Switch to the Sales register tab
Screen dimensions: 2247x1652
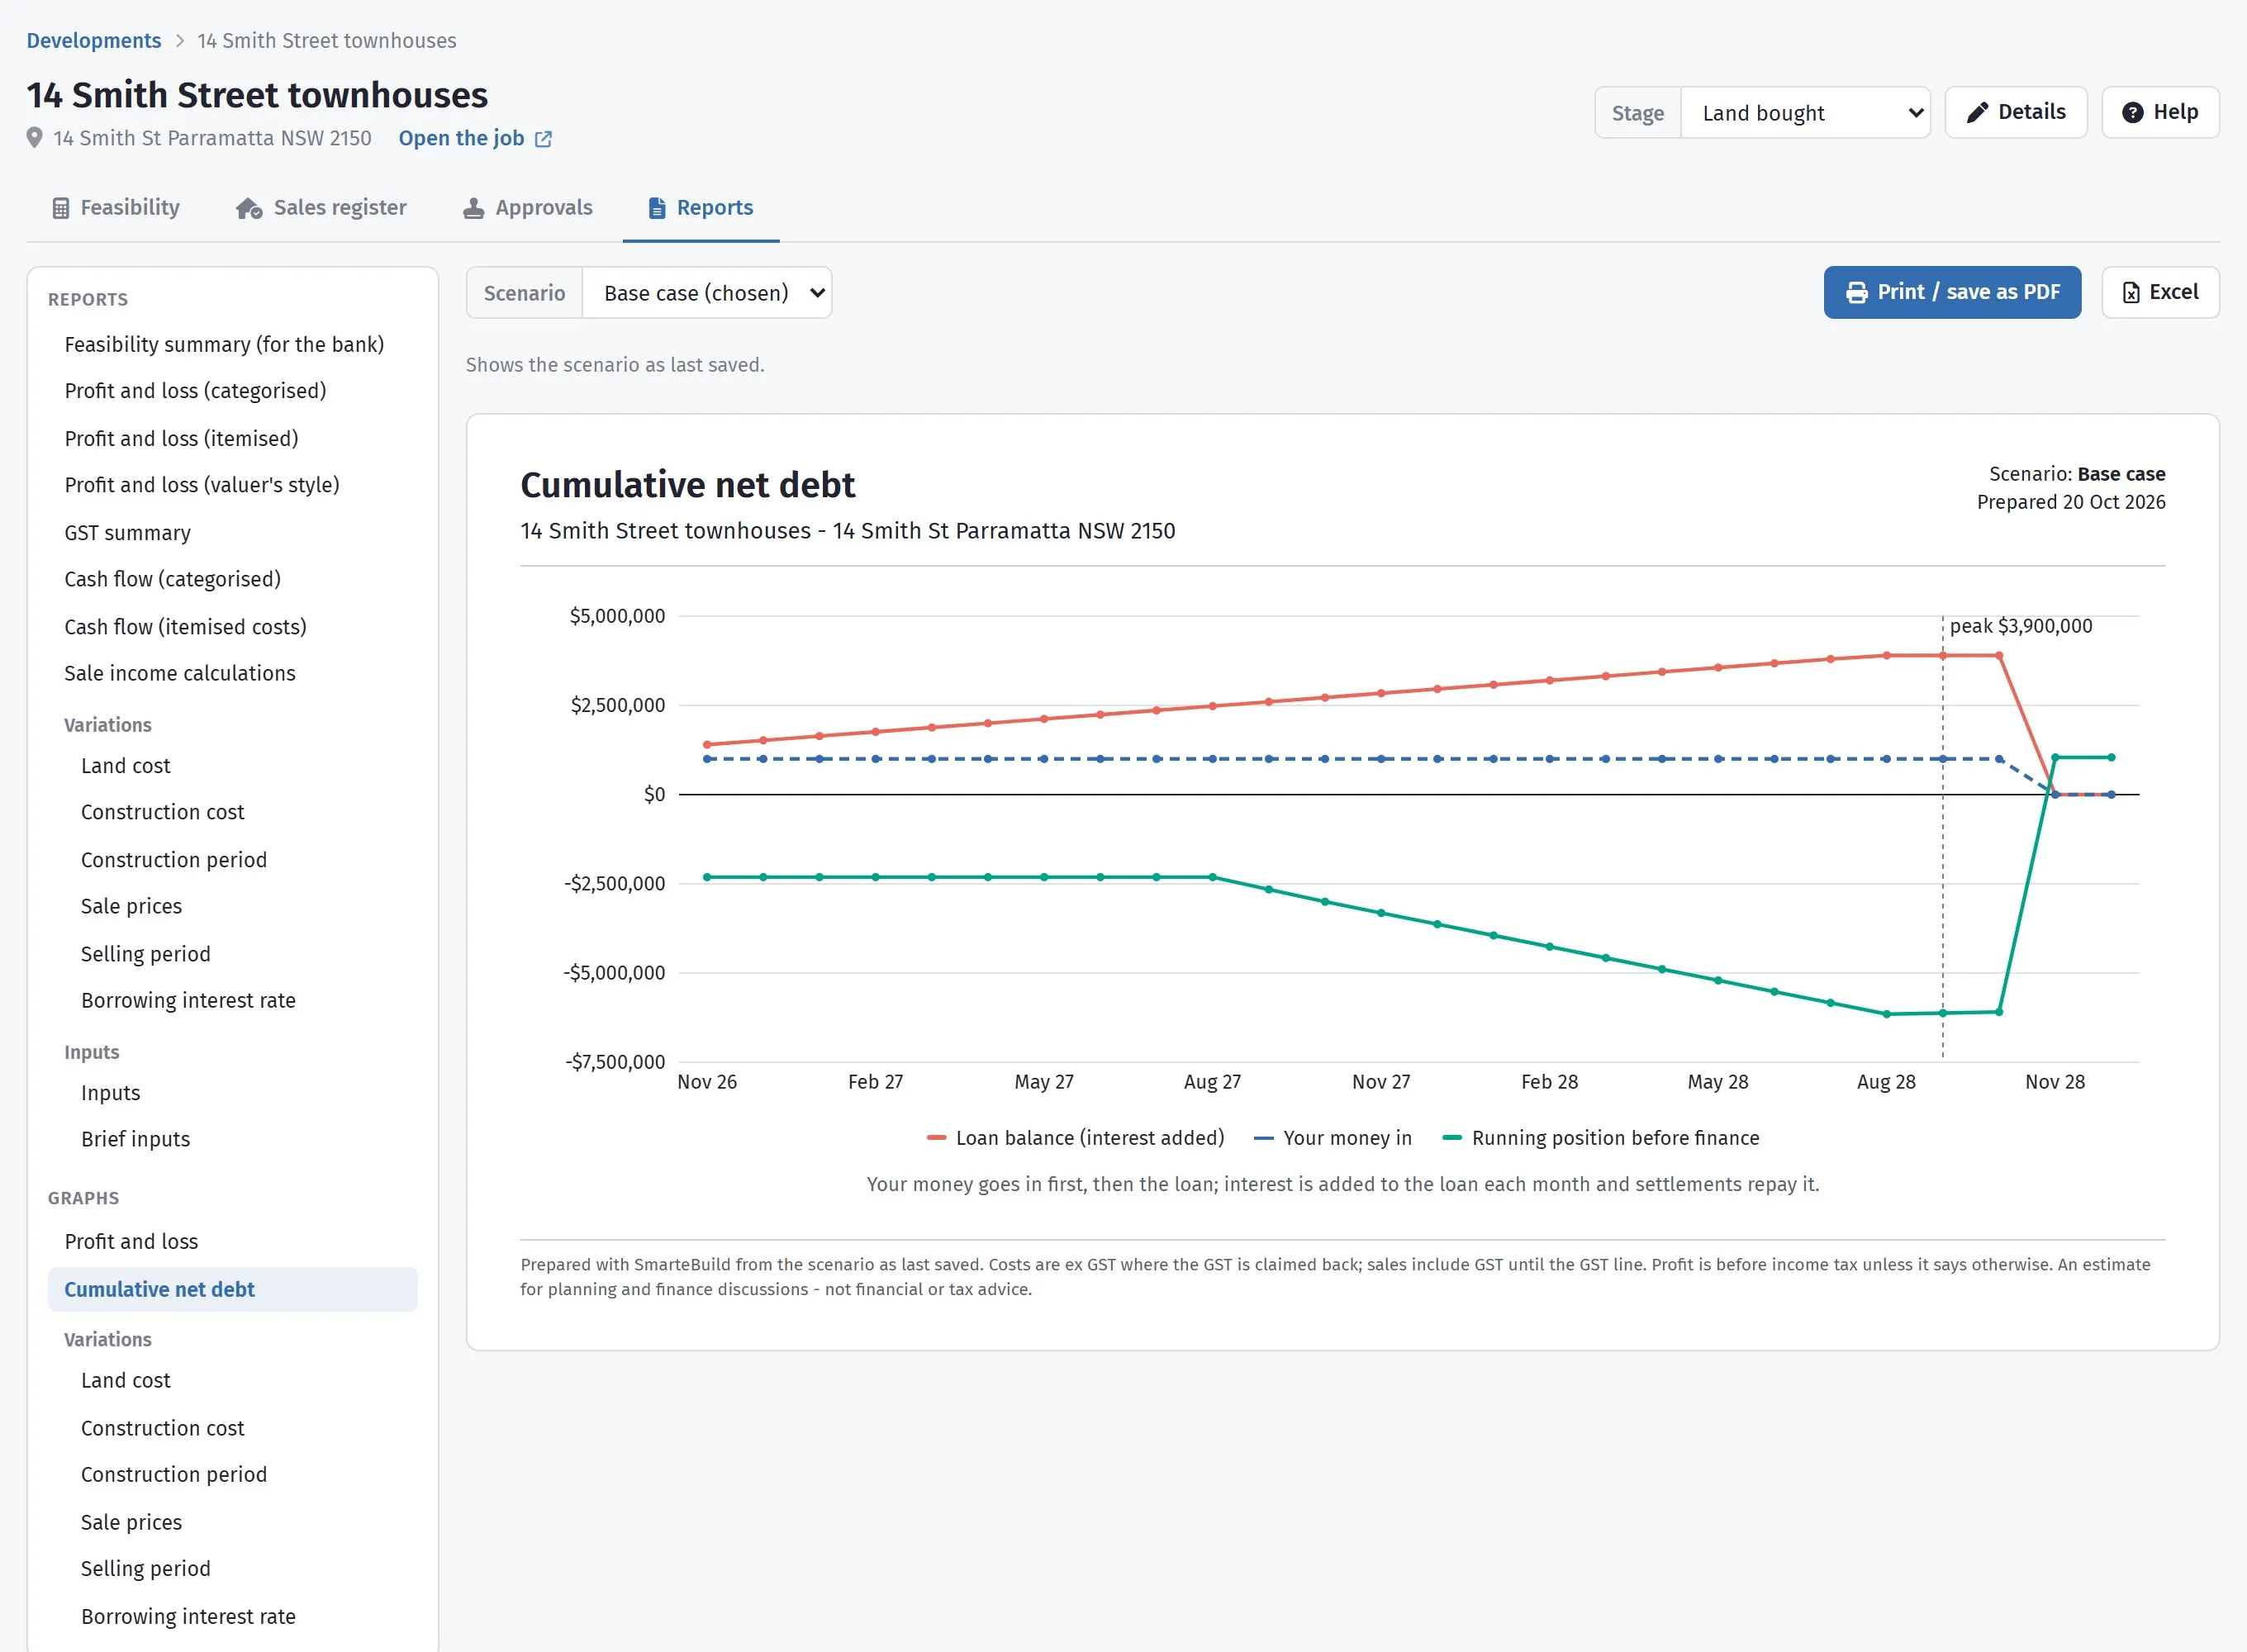pyautogui.click(x=321, y=208)
